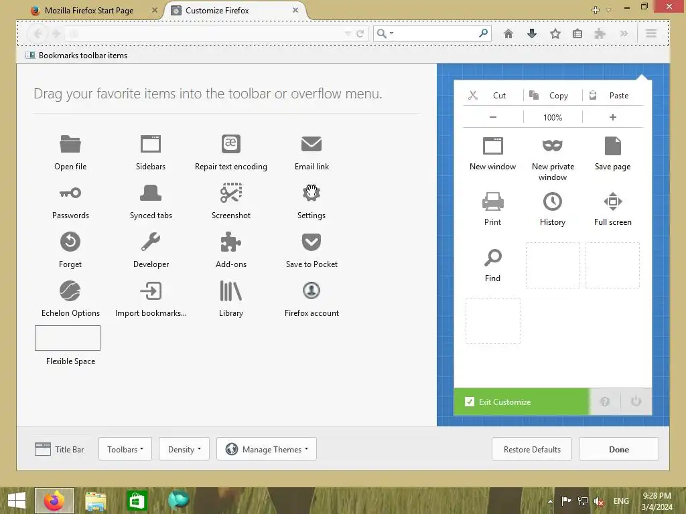Decrease zoom with the minus button

(x=492, y=117)
